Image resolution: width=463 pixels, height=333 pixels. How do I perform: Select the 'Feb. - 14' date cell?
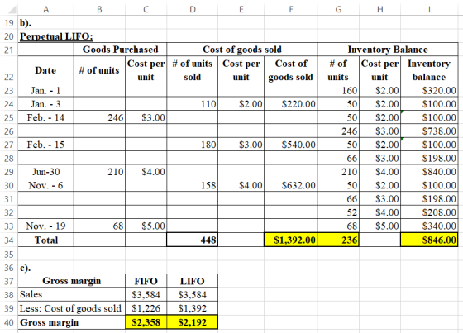click(x=45, y=117)
